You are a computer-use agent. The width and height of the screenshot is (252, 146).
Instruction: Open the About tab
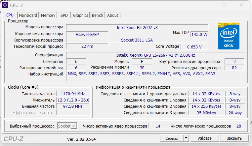pyautogui.click(x=113, y=15)
